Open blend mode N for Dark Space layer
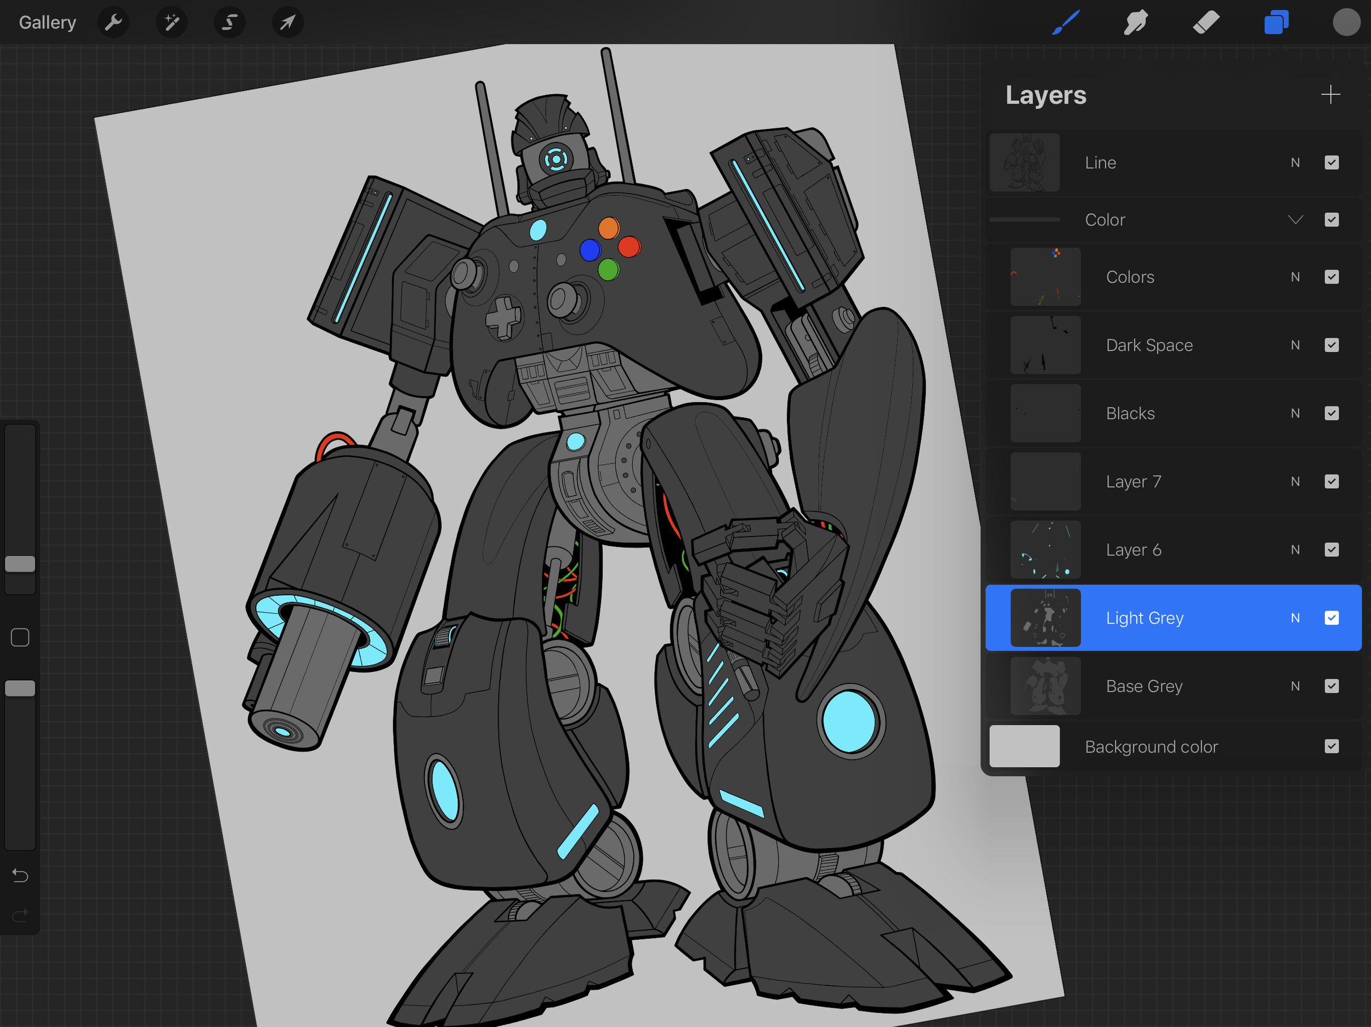This screenshot has width=1371, height=1027. [1295, 345]
